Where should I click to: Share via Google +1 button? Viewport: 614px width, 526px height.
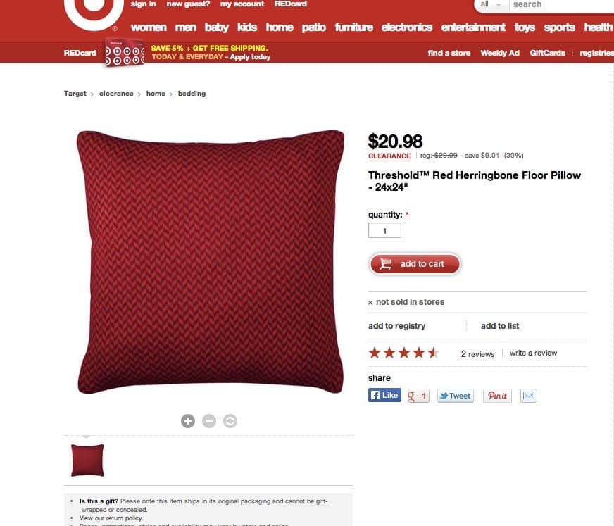tap(418, 396)
